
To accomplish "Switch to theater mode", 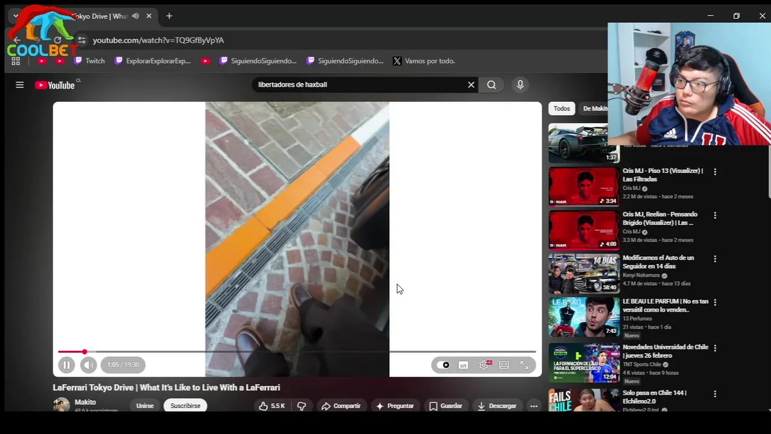I will (x=504, y=365).
